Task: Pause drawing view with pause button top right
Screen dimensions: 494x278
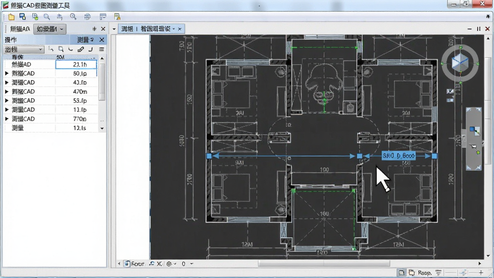Action: point(479,29)
